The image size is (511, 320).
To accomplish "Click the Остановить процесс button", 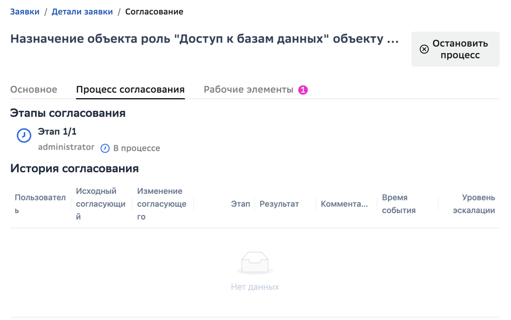I will point(455,49).
